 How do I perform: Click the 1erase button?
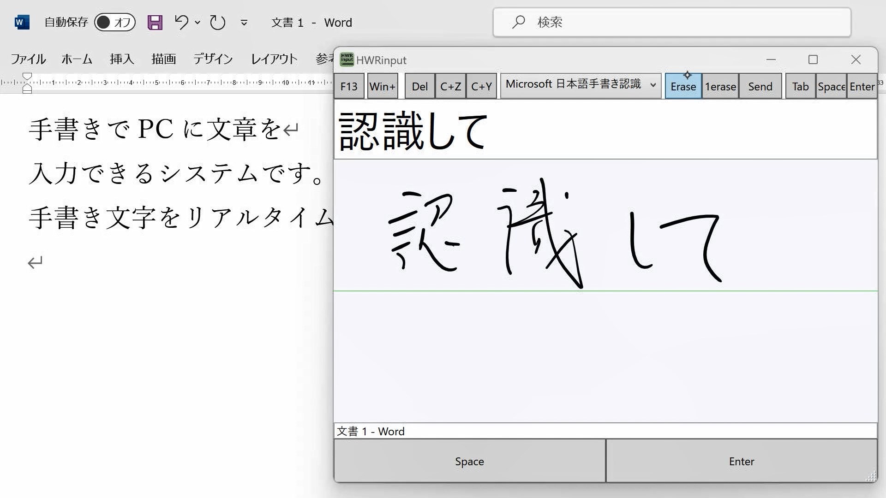click(x=720, y=86)
